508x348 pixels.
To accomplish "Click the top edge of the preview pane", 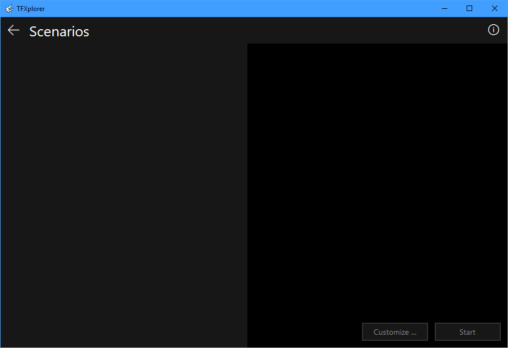I will pos(377,46).
